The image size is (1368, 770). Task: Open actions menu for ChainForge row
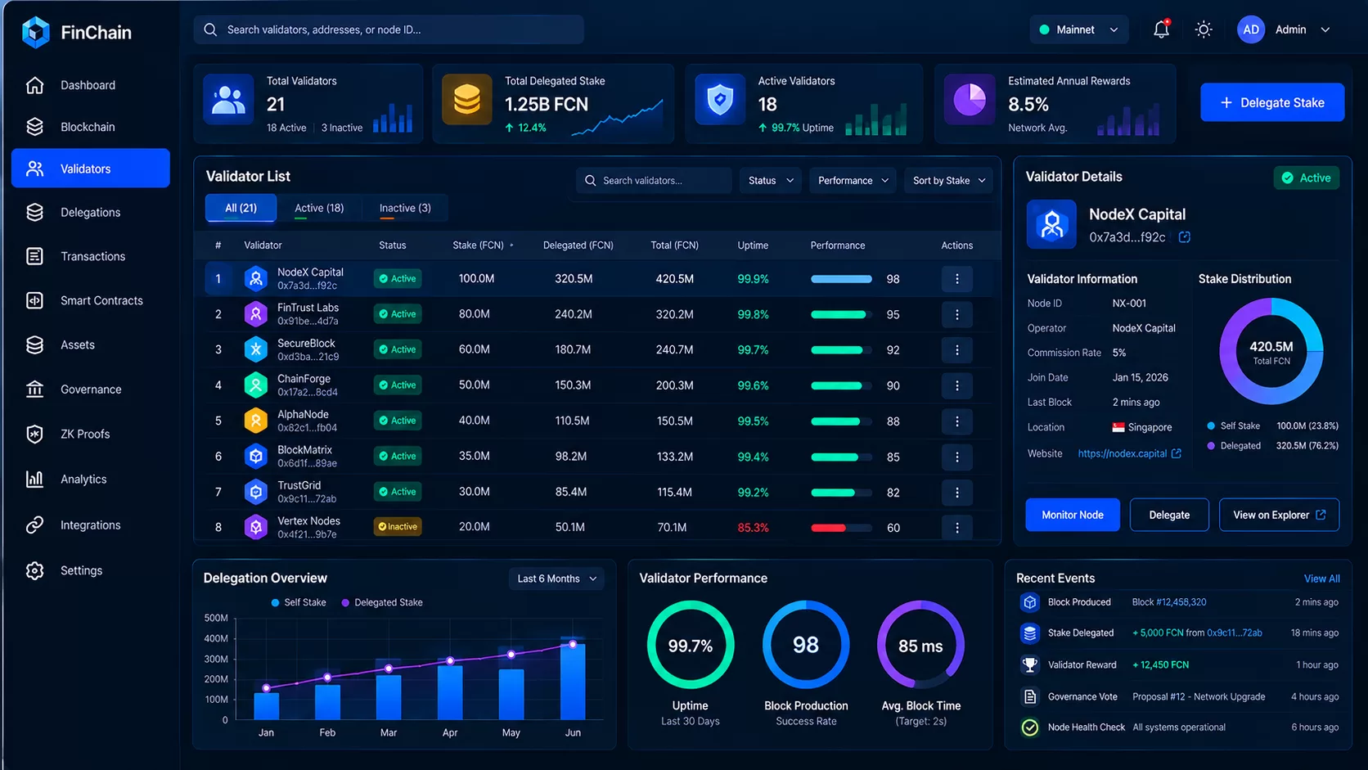(957, 385)
